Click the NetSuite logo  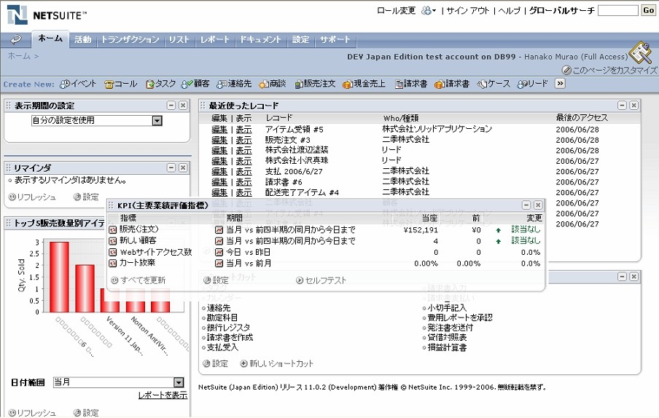(x=46, y=15)
